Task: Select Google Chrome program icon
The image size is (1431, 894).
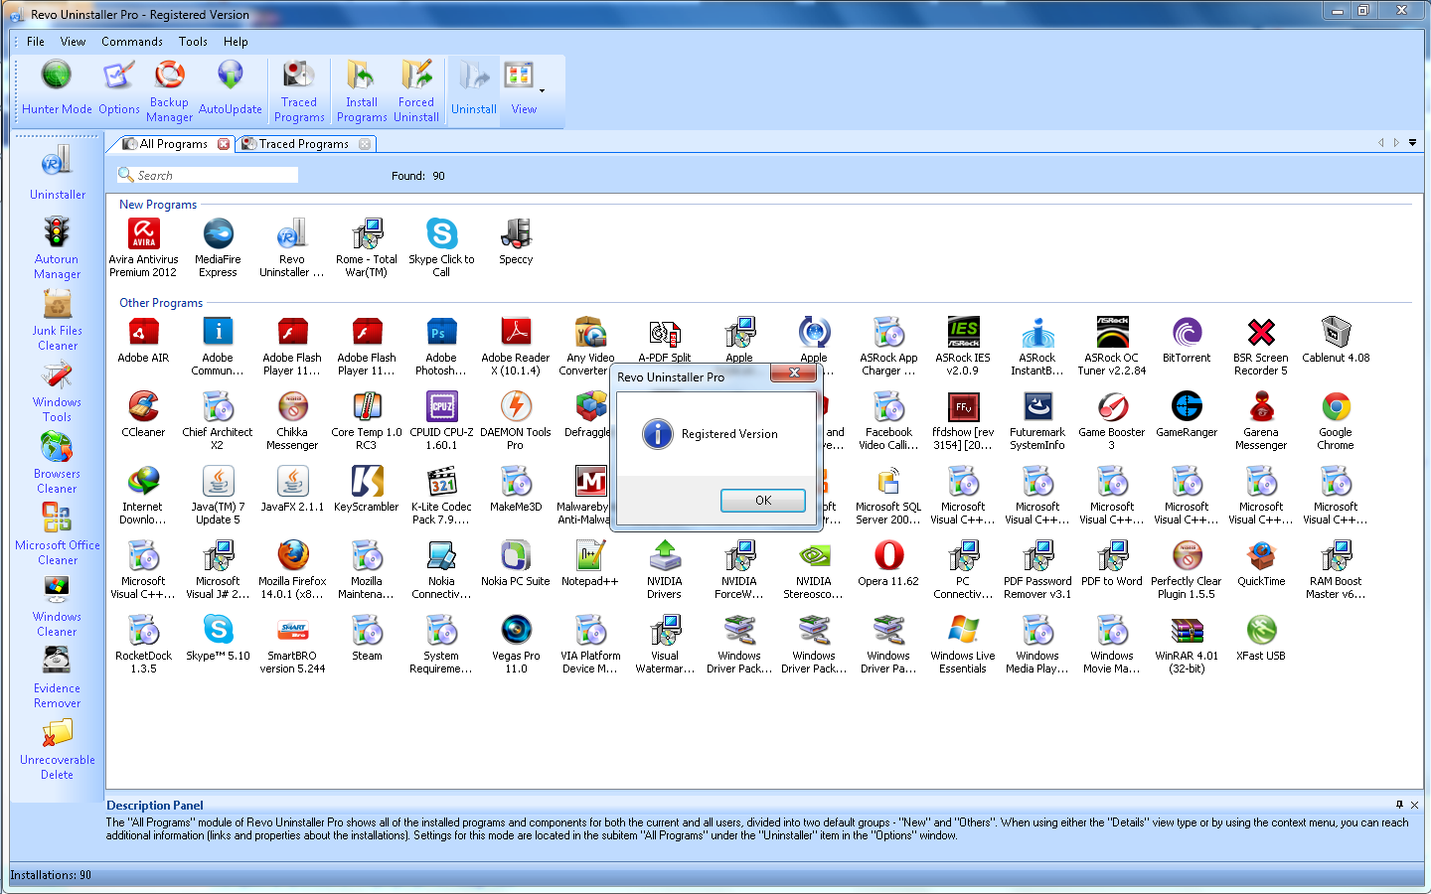Action: pyautogui.click(x=1336, y=420)
